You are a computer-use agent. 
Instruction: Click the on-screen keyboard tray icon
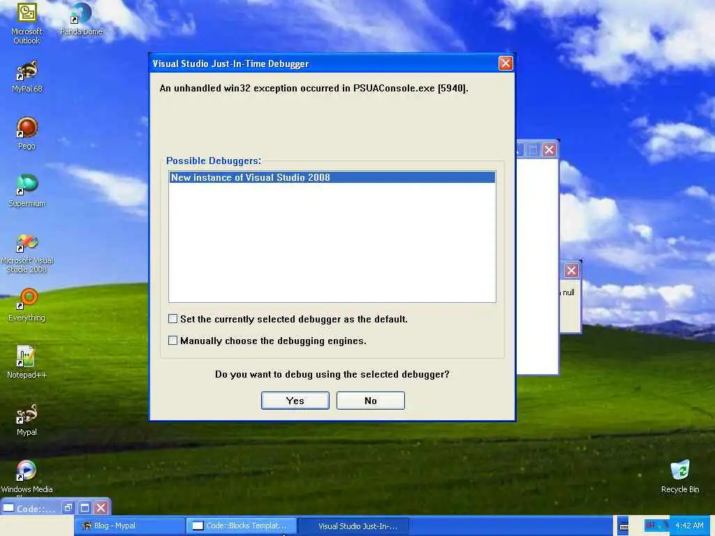(x=624, y=526)
